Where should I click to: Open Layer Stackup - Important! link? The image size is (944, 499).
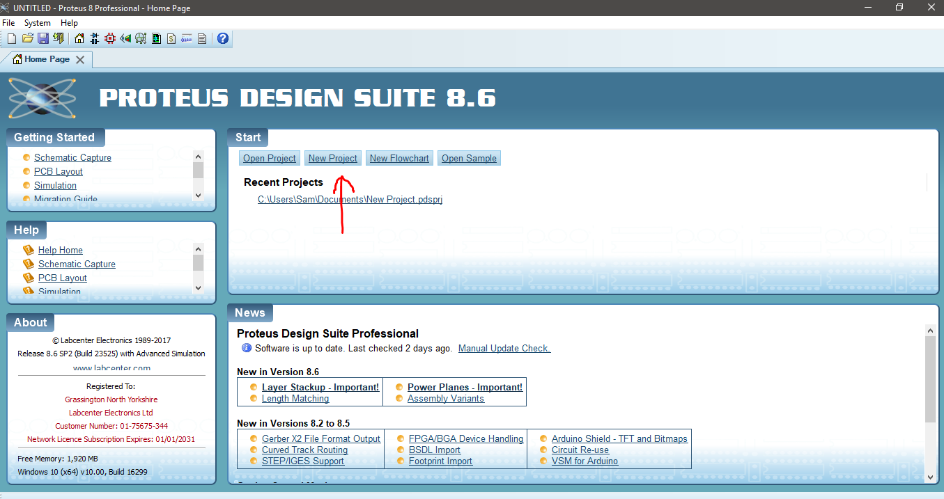[320, 387]
